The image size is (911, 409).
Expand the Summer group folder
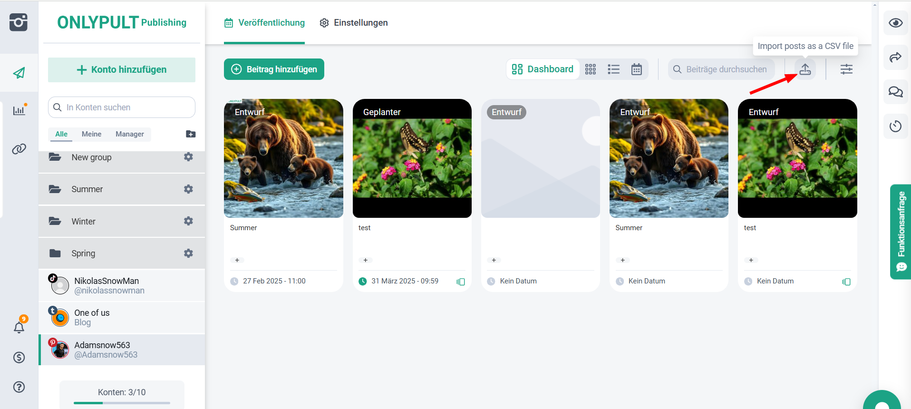pos(87,189)
